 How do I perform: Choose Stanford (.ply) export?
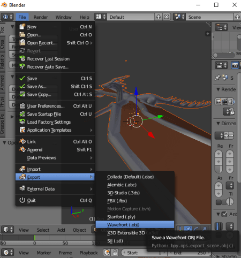[x=135, y=217]
